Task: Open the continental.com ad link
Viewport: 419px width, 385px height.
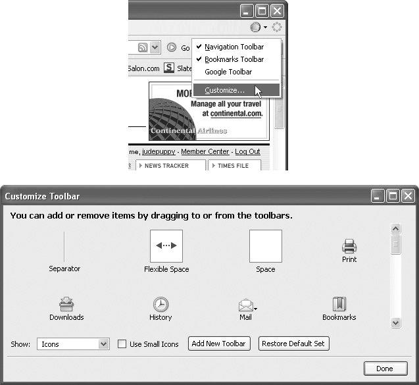Action: pyautogui.click(x=237, y=114)
